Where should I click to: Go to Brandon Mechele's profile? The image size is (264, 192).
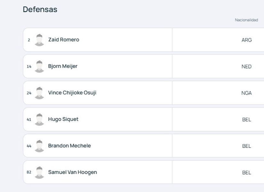[x=69, y=146]
